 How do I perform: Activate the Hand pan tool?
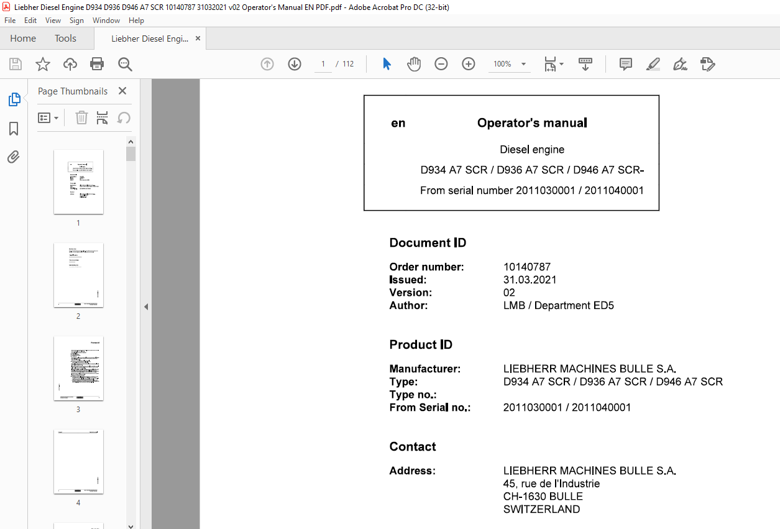(x=414, y=64)
